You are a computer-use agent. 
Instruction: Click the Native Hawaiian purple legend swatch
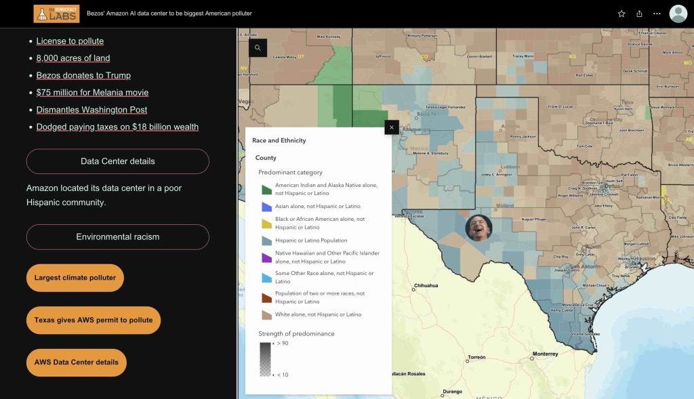pyautogui.click(x=266, y=257)
